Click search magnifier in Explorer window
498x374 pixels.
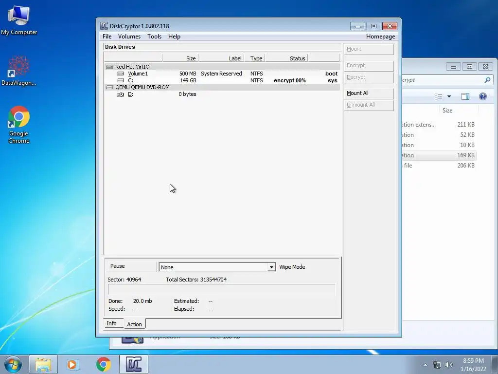487,80
